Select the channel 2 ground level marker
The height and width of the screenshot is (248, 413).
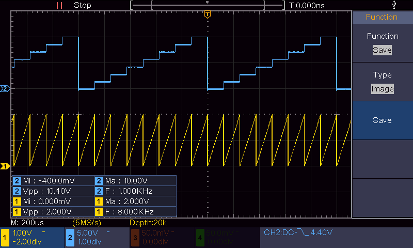(5, 88)
